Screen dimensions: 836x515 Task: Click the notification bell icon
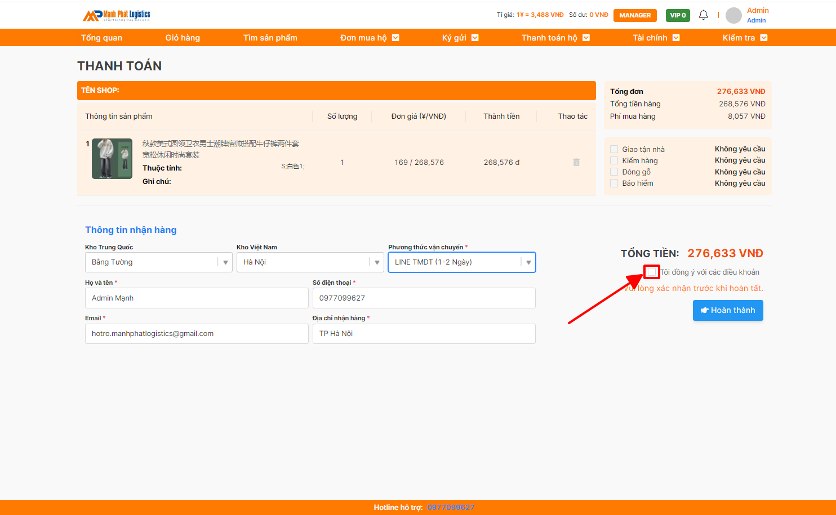(703, 15)
